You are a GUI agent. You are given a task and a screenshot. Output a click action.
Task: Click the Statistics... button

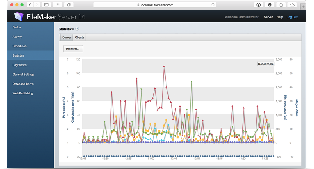[x=73, y=49]
